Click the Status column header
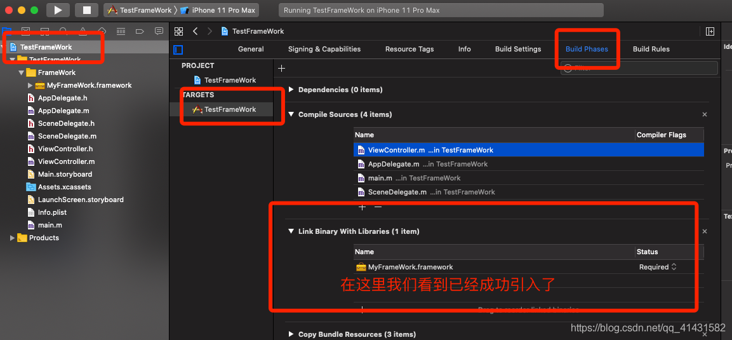The width and height of the screenshot is (732, 340). coord(647,252)
